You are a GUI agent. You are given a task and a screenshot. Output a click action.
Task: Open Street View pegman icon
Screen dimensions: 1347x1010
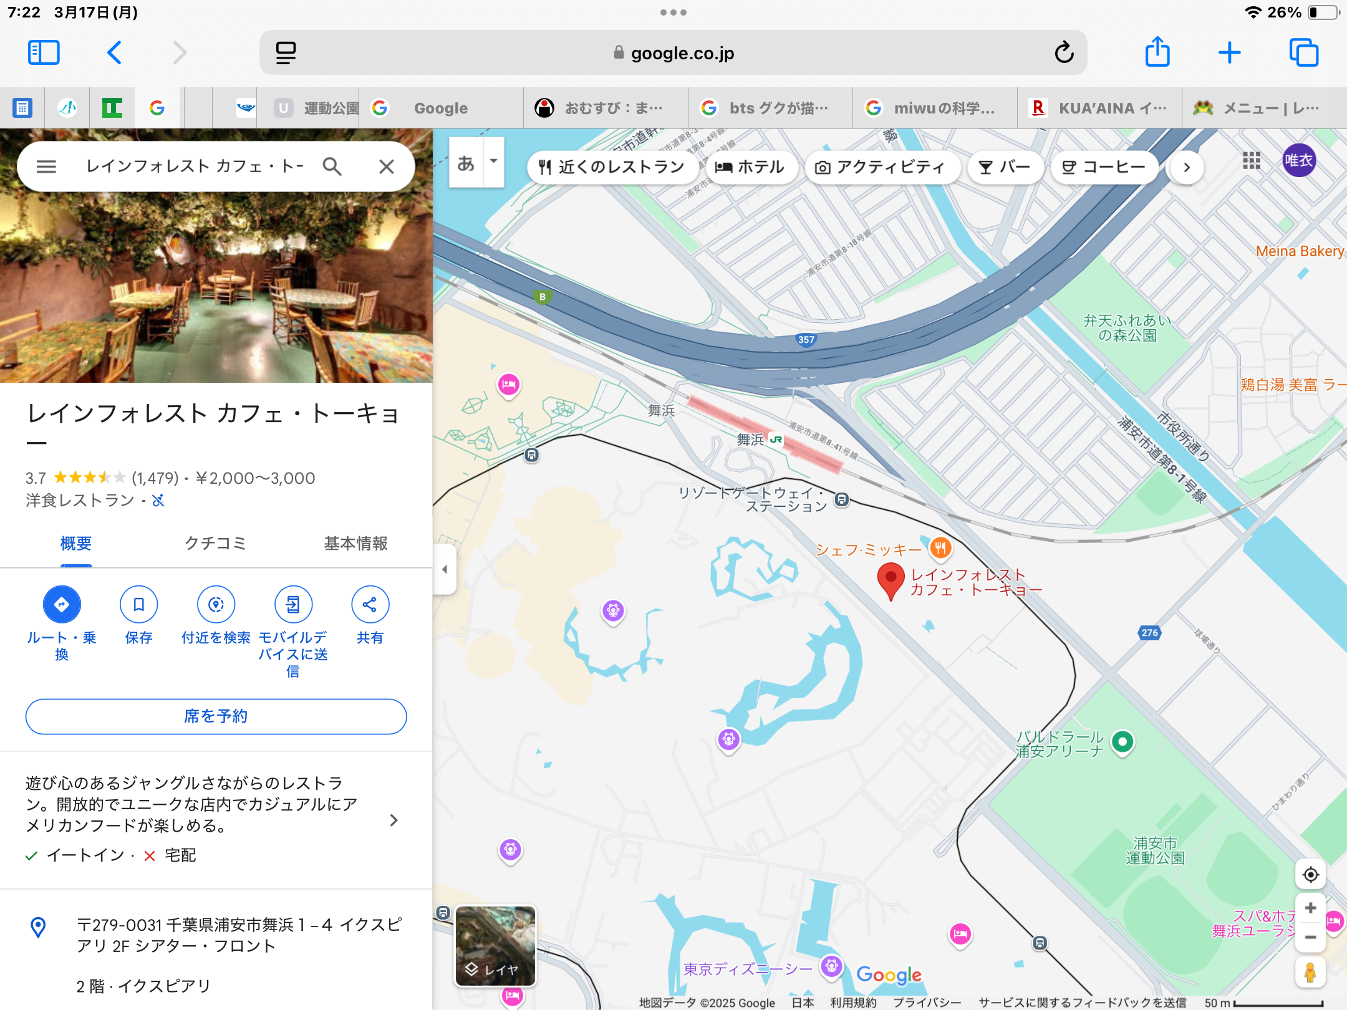coord(1310,972)
